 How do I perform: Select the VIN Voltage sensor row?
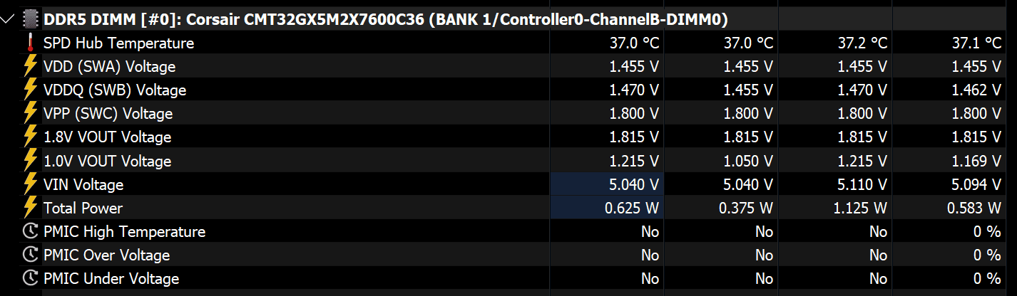[508, 184]
